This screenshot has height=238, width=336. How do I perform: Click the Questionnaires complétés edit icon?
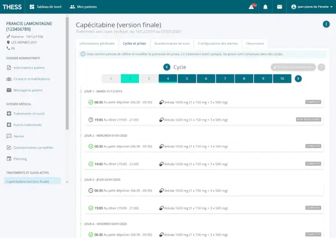click(9, 147)
